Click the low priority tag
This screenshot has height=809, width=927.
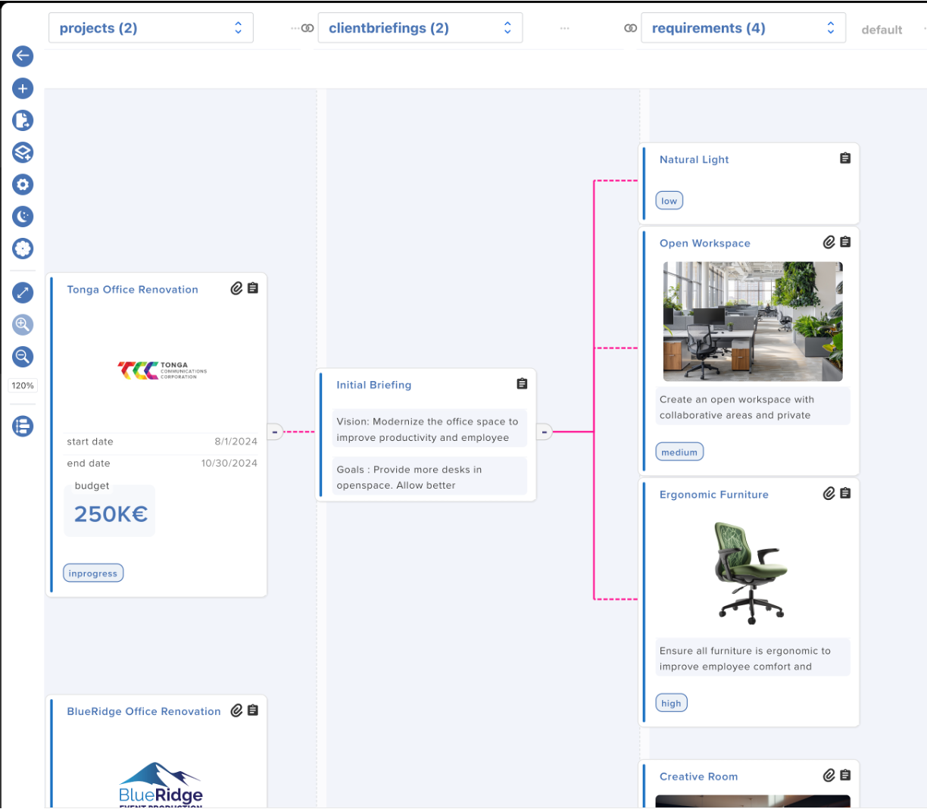pyautogui.click(x=669, y=201)
